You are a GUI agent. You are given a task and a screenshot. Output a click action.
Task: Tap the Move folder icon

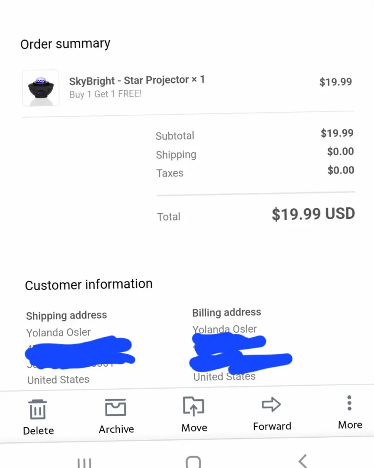(193, 406)
